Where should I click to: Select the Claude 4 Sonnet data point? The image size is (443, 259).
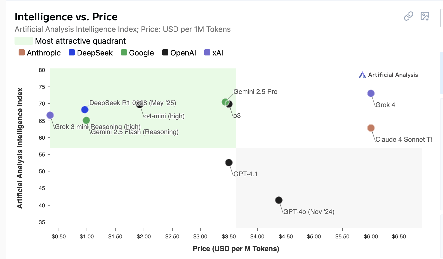(371, 128)
